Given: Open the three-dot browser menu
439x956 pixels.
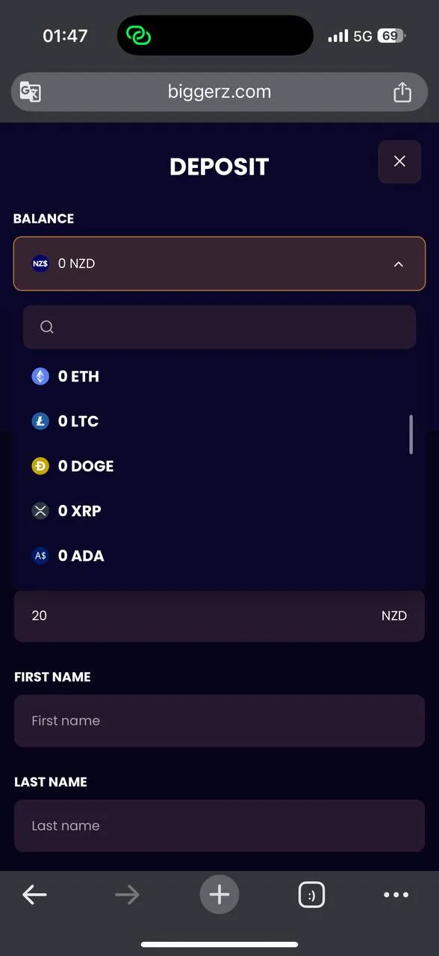Looking at the screenshot, I should [x=396, y=895].
